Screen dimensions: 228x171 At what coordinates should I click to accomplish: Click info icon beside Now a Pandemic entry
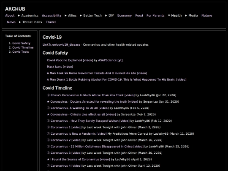coord(48,133)
